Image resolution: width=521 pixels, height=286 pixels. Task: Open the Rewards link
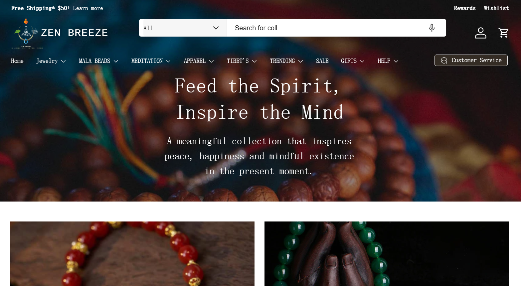(464, 8)
